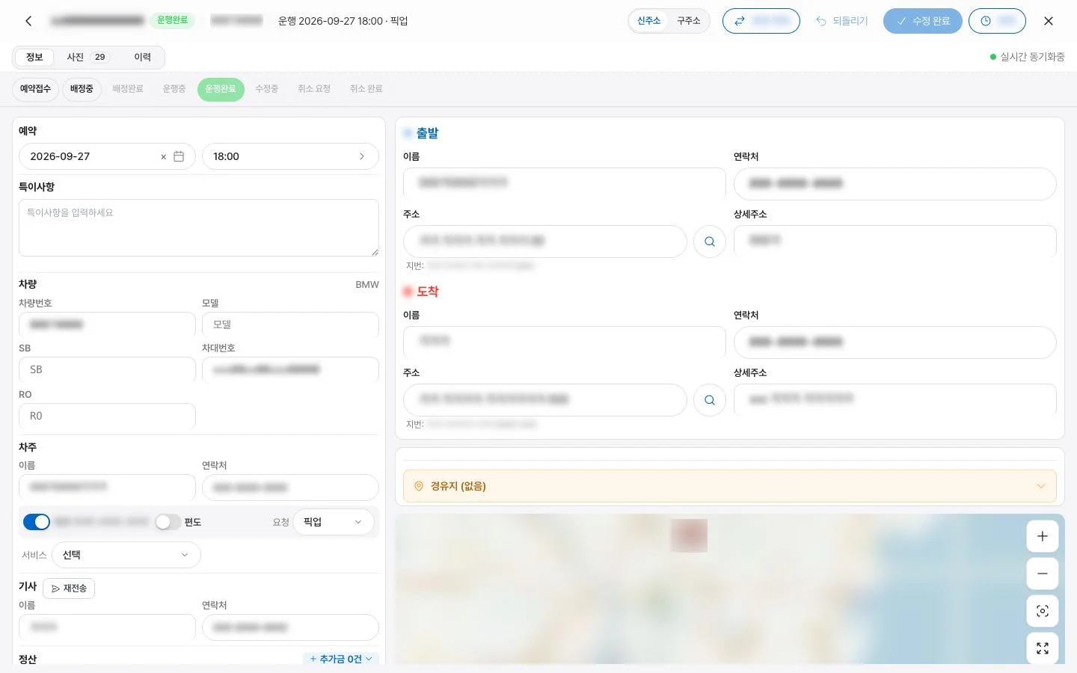Viewport: 1077px width, 673px height.
Task: Zoom in on the map
Action: pos(1043,536)
